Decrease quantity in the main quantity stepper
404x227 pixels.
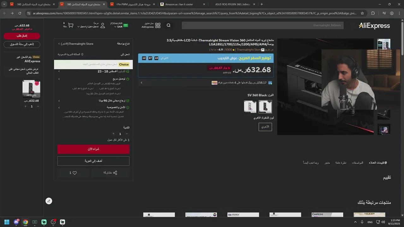[127, 134]
